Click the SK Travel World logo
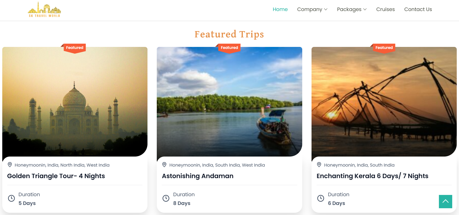This screenshot has height=215, width=459. point(44,10)
